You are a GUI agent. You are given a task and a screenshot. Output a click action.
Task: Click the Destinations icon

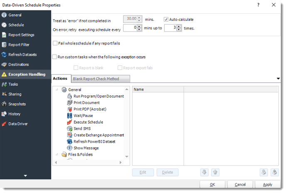[x=4, y=64]
